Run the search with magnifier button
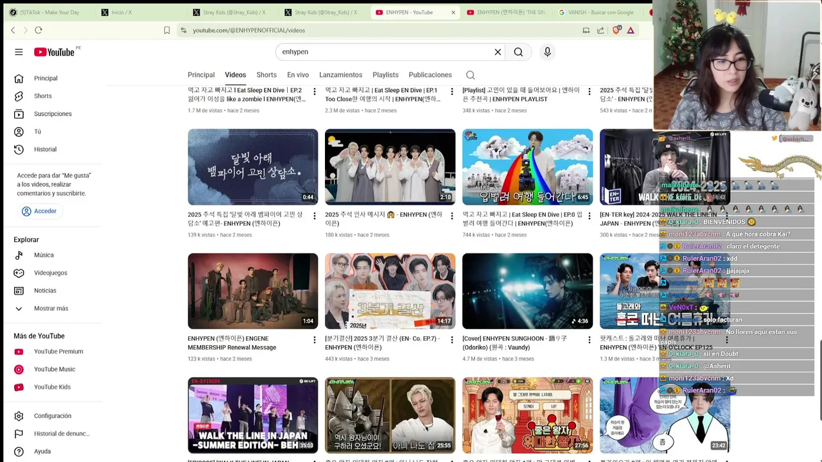Viewport: 822px width, 462px height. (x=518, y=52)
